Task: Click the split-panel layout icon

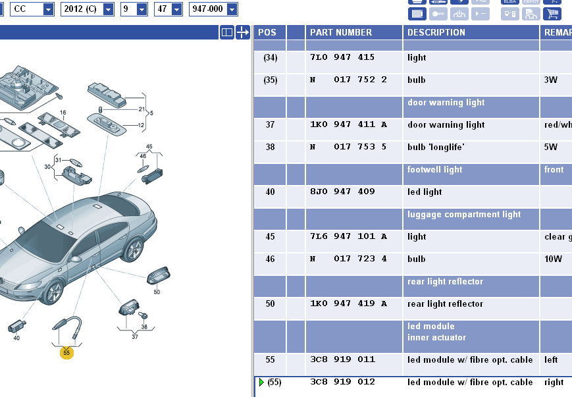Action: tap(226, 32)
